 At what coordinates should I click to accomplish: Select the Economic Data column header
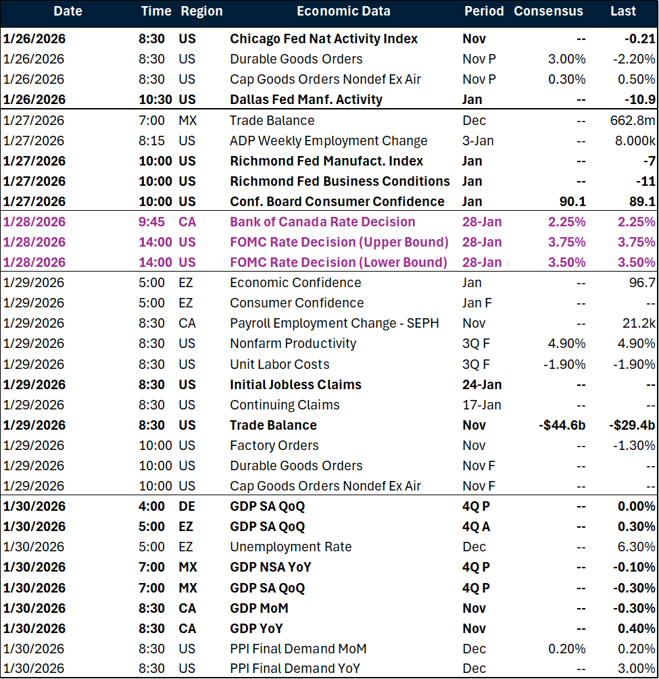click(x=343, y=11)
